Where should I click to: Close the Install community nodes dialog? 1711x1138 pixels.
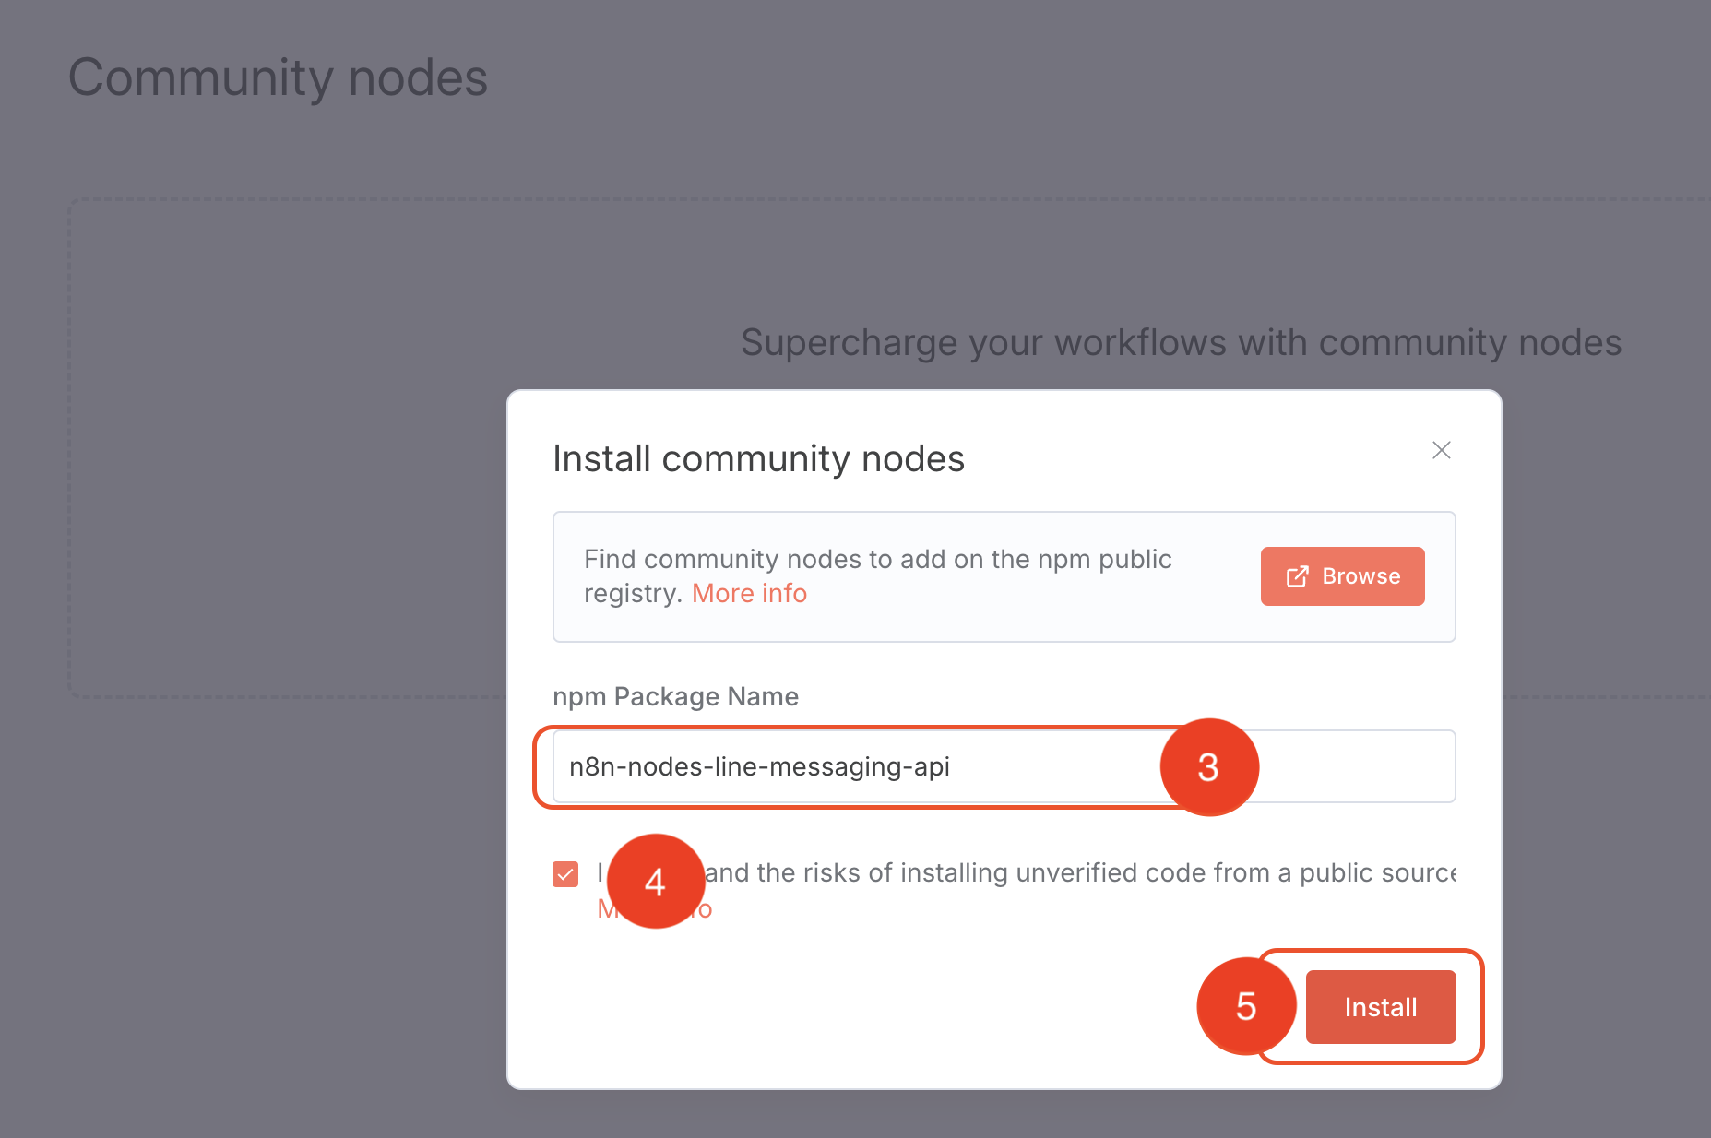pos(1441,450)
